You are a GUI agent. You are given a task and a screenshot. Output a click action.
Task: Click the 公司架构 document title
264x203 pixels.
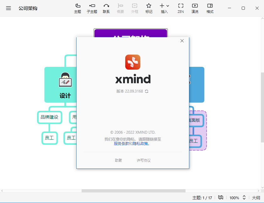(x=28, y=8)
